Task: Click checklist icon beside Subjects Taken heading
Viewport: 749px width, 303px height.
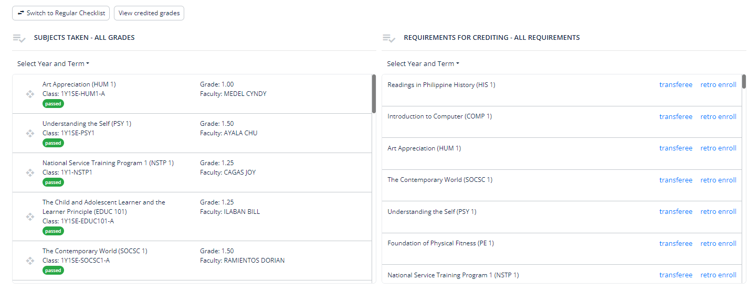Action: pyautogui.click(x=19, y=38)
